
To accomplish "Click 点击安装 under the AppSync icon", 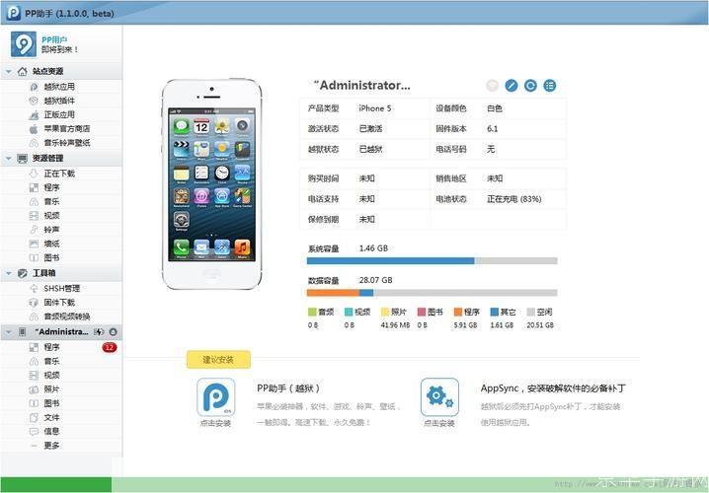I will [439, 423].
